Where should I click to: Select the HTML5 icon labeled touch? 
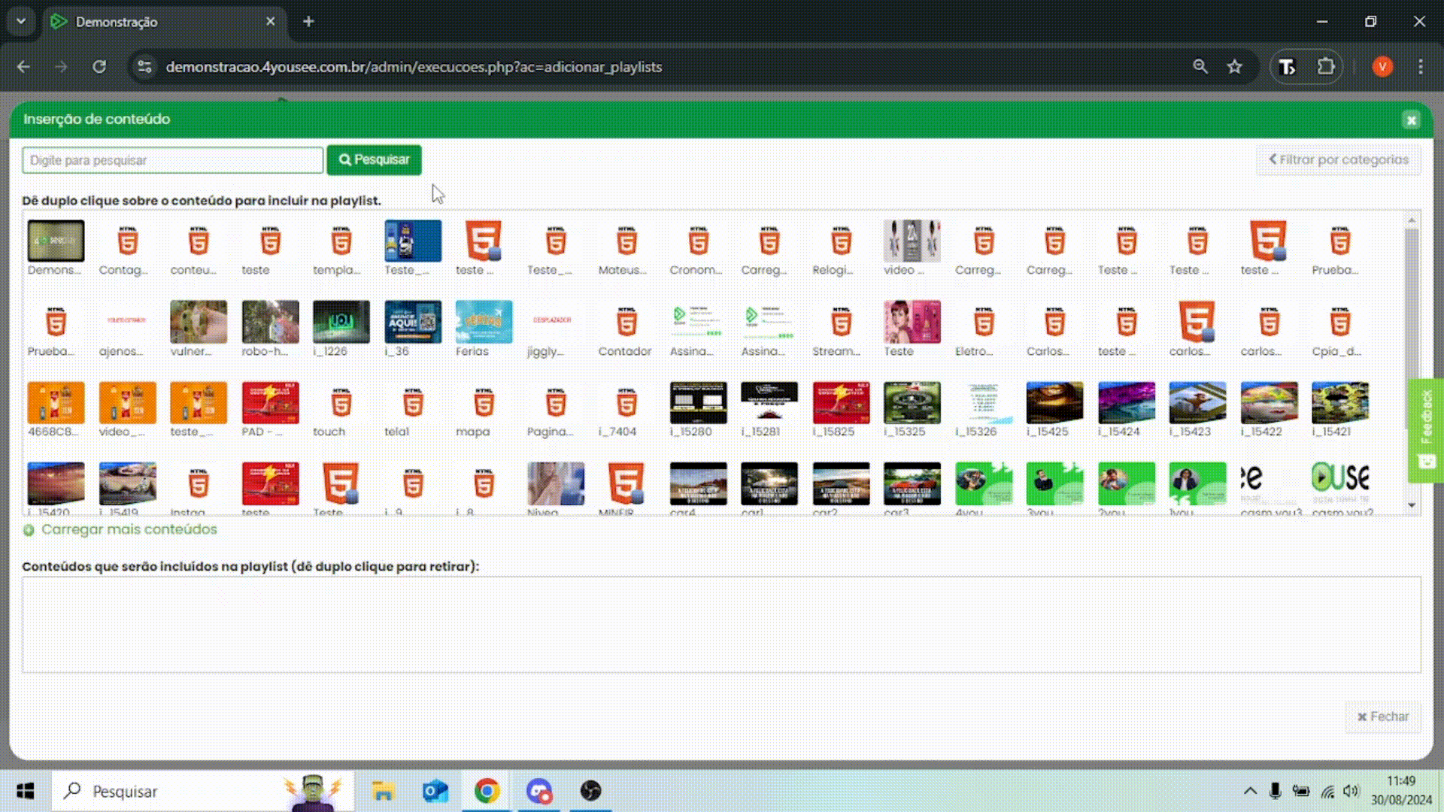coord(341,404)
